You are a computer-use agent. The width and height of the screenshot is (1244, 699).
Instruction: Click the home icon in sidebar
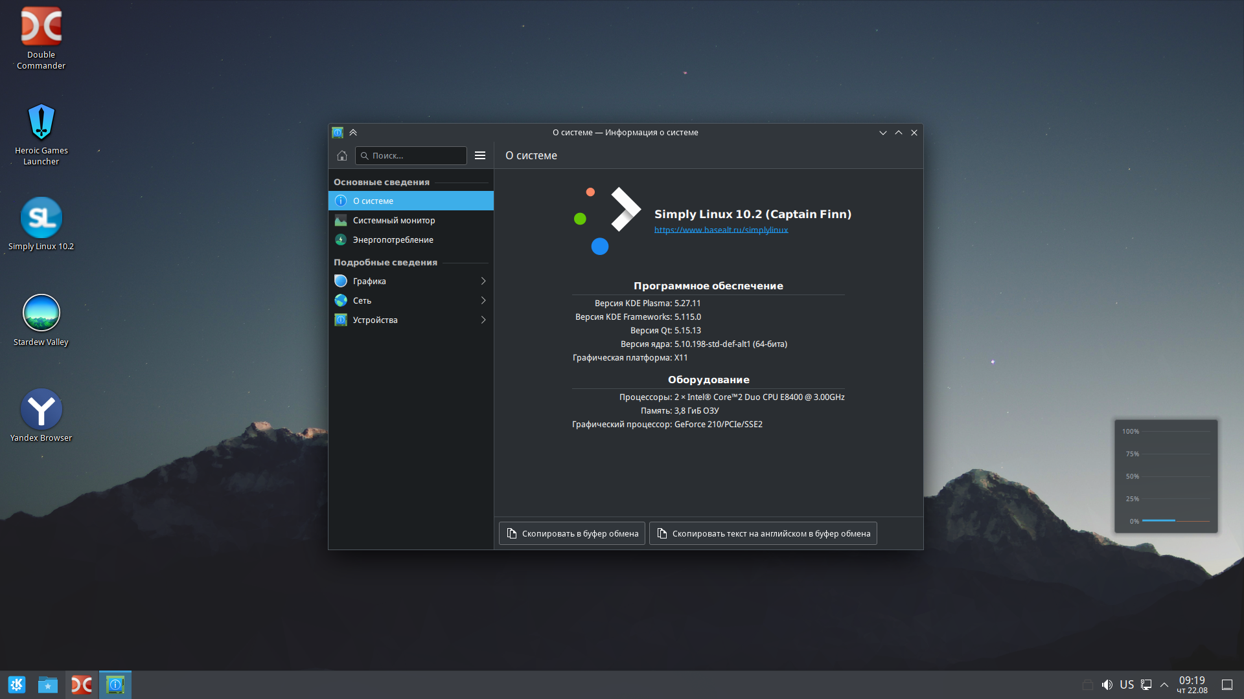tap(342, 155)
